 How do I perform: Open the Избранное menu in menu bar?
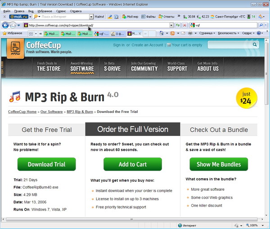(x=45, y=11)
